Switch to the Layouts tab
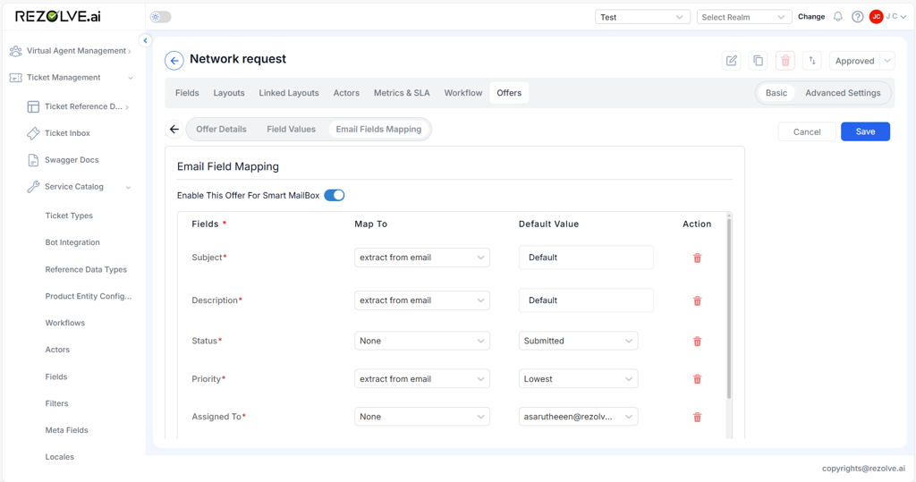Screen dimensions: 916x482 click(x=229, y=93)
